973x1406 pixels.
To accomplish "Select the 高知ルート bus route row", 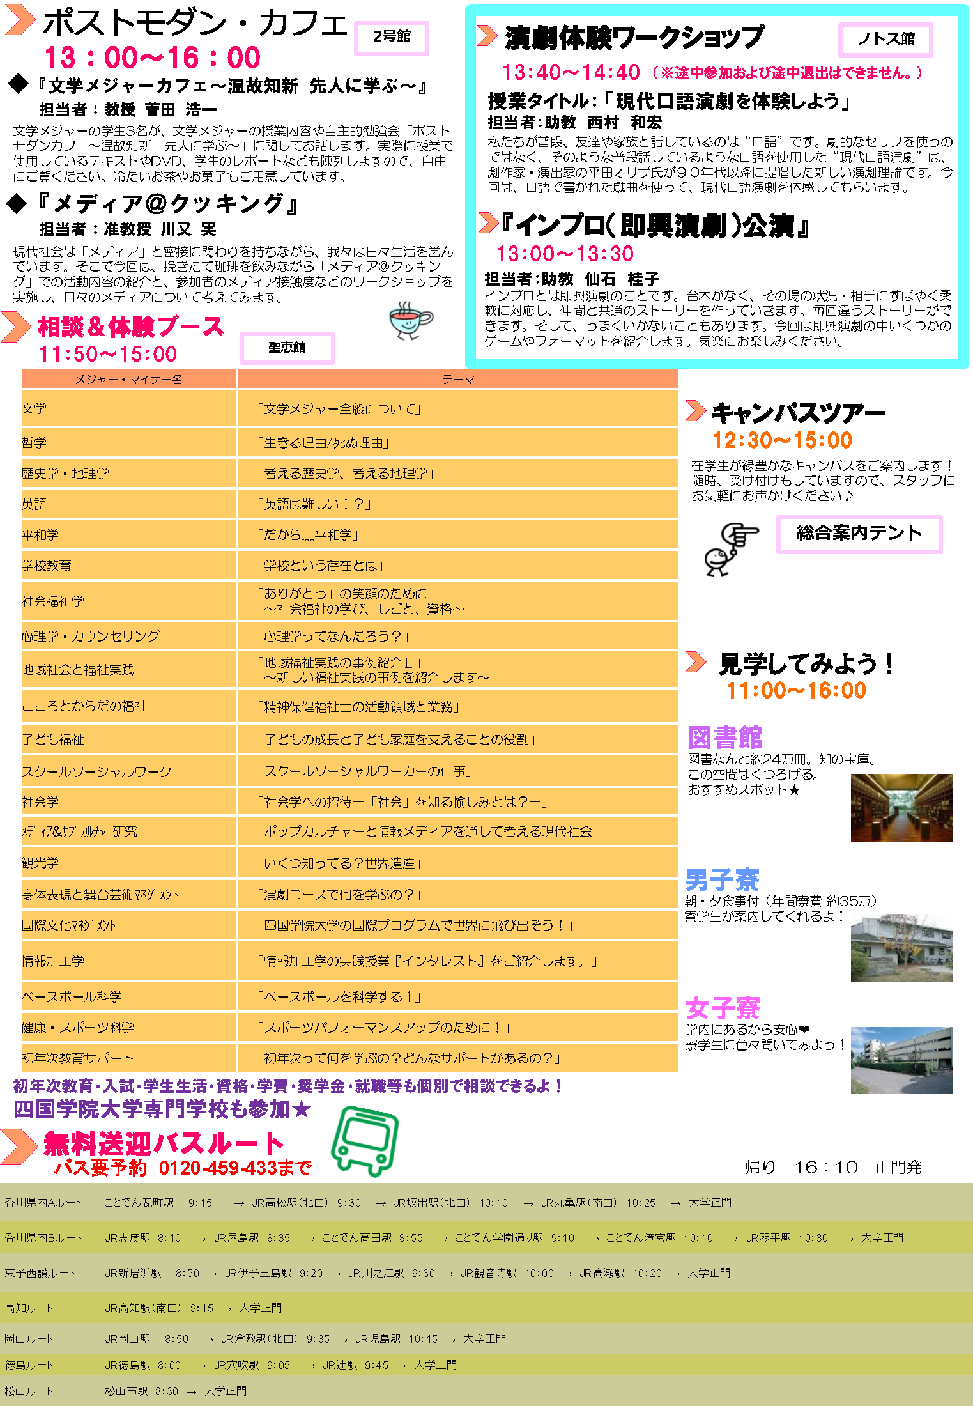I will pyautogui.click(x=486, y=1308).
